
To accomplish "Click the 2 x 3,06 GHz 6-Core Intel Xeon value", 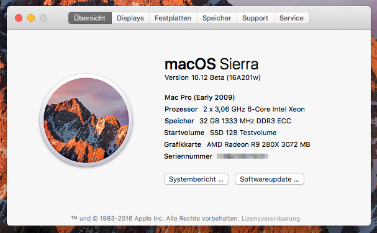I will pos(254,109).
